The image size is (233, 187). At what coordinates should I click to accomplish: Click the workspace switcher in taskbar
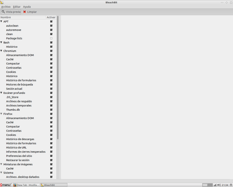(207, 185)
